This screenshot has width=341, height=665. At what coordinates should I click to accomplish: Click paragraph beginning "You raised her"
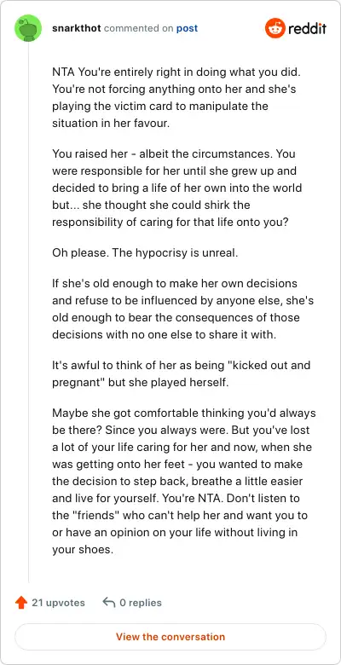177,188
